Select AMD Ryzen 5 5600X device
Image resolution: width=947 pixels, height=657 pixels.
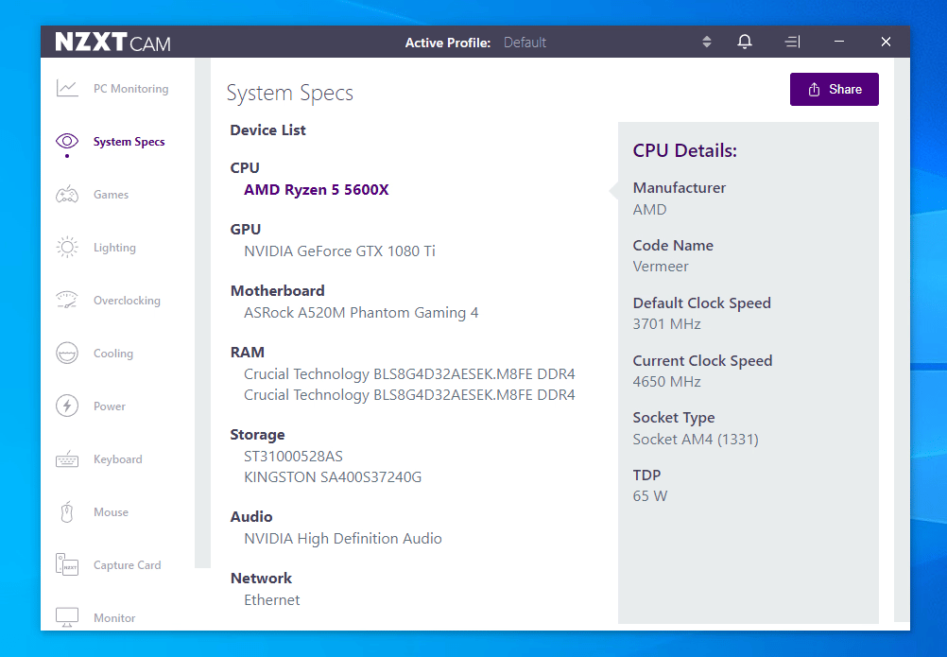point(317,190)
